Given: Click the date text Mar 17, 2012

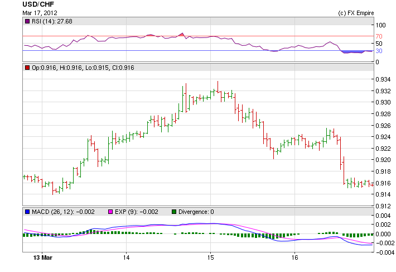Looking at the screenshot, I should pyautogui.click(x=40, y=13).
